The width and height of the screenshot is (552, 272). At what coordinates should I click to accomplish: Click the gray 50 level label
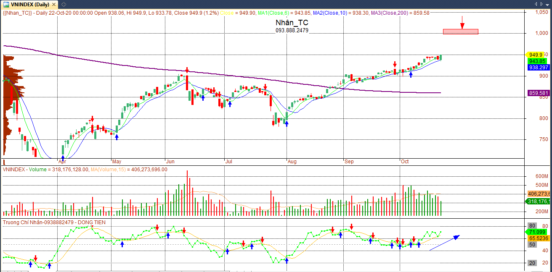click(532, 245)
